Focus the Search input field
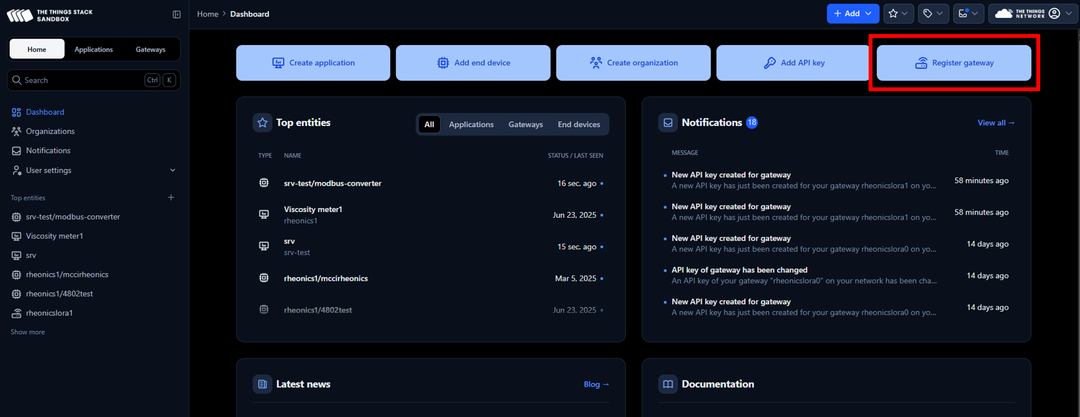1080x417 pixels. click(93, 80)
